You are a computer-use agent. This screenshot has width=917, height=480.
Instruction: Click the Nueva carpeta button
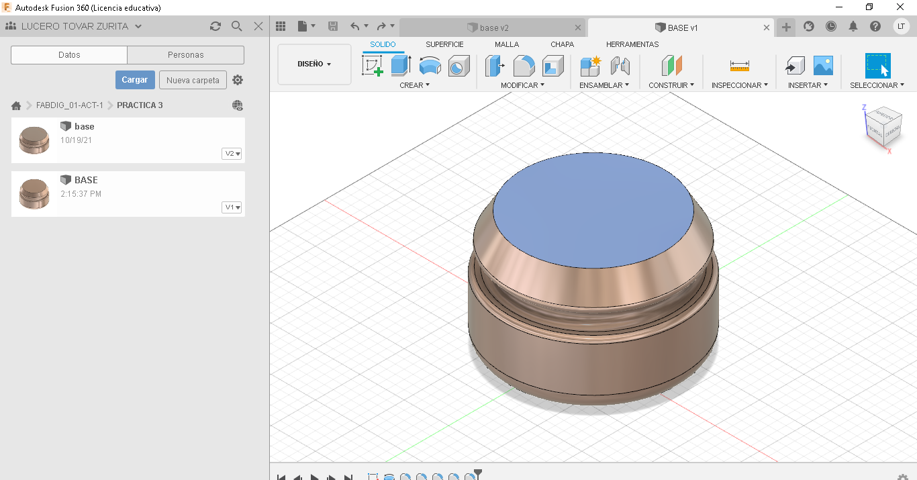(x=193, y=80)
